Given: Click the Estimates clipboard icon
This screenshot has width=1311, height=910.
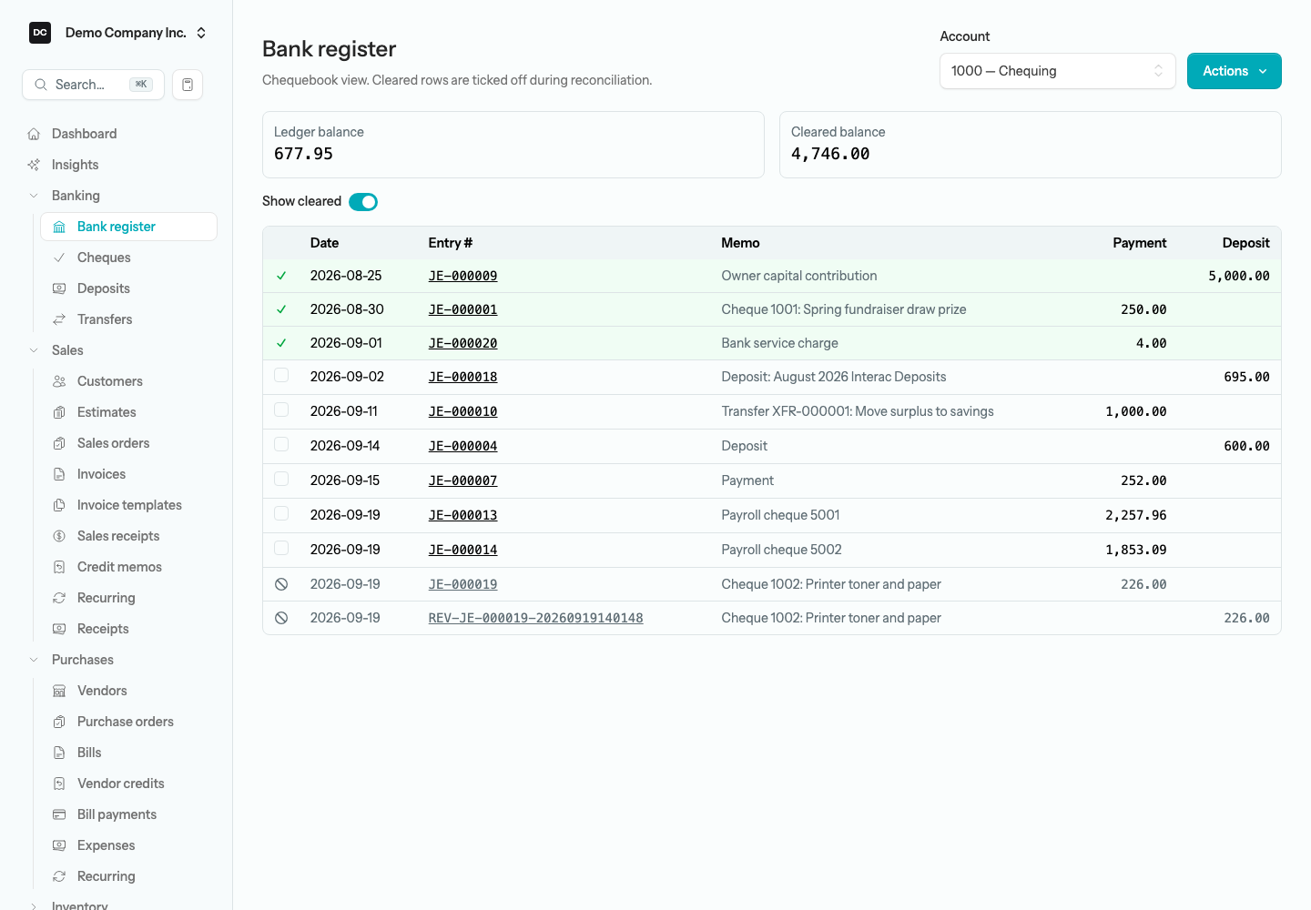Looking at the screenshot, I should (59, 412).
